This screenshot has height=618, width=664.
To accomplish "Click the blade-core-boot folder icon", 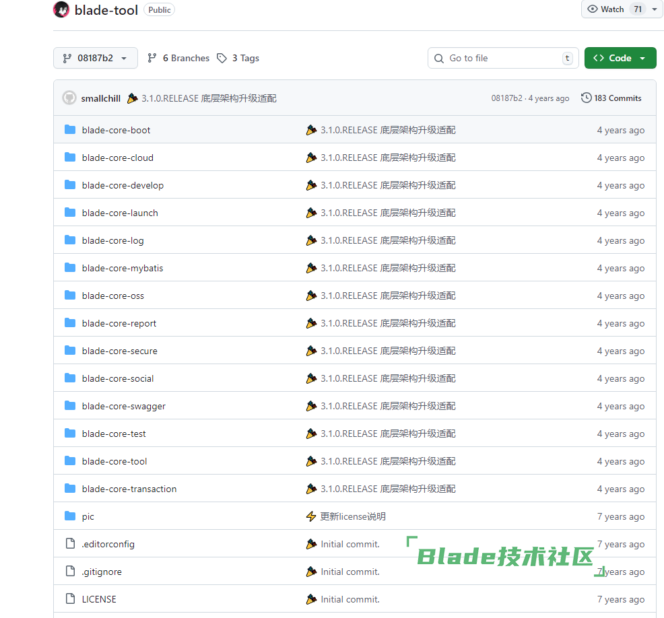I will click(70, 130).
